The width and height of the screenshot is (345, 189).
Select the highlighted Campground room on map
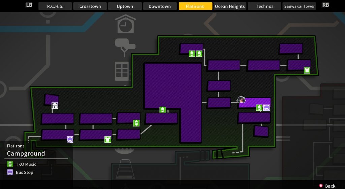point(255,103)
